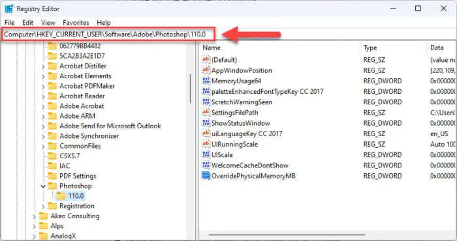Select the WelcomeCacheDontShow value name
457x241 pixels.
(250, 165)
